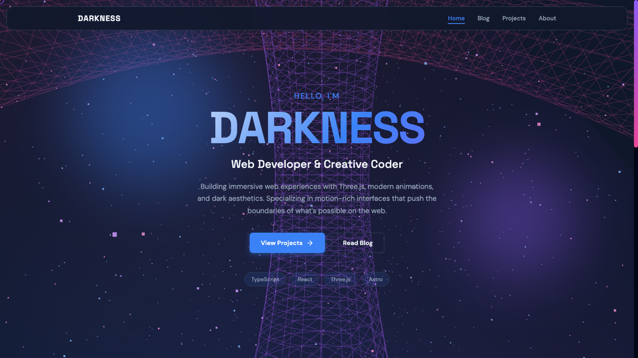The image size is (638, 358).
Task: Click the Three.js tag chip
Action: (340, 279)
